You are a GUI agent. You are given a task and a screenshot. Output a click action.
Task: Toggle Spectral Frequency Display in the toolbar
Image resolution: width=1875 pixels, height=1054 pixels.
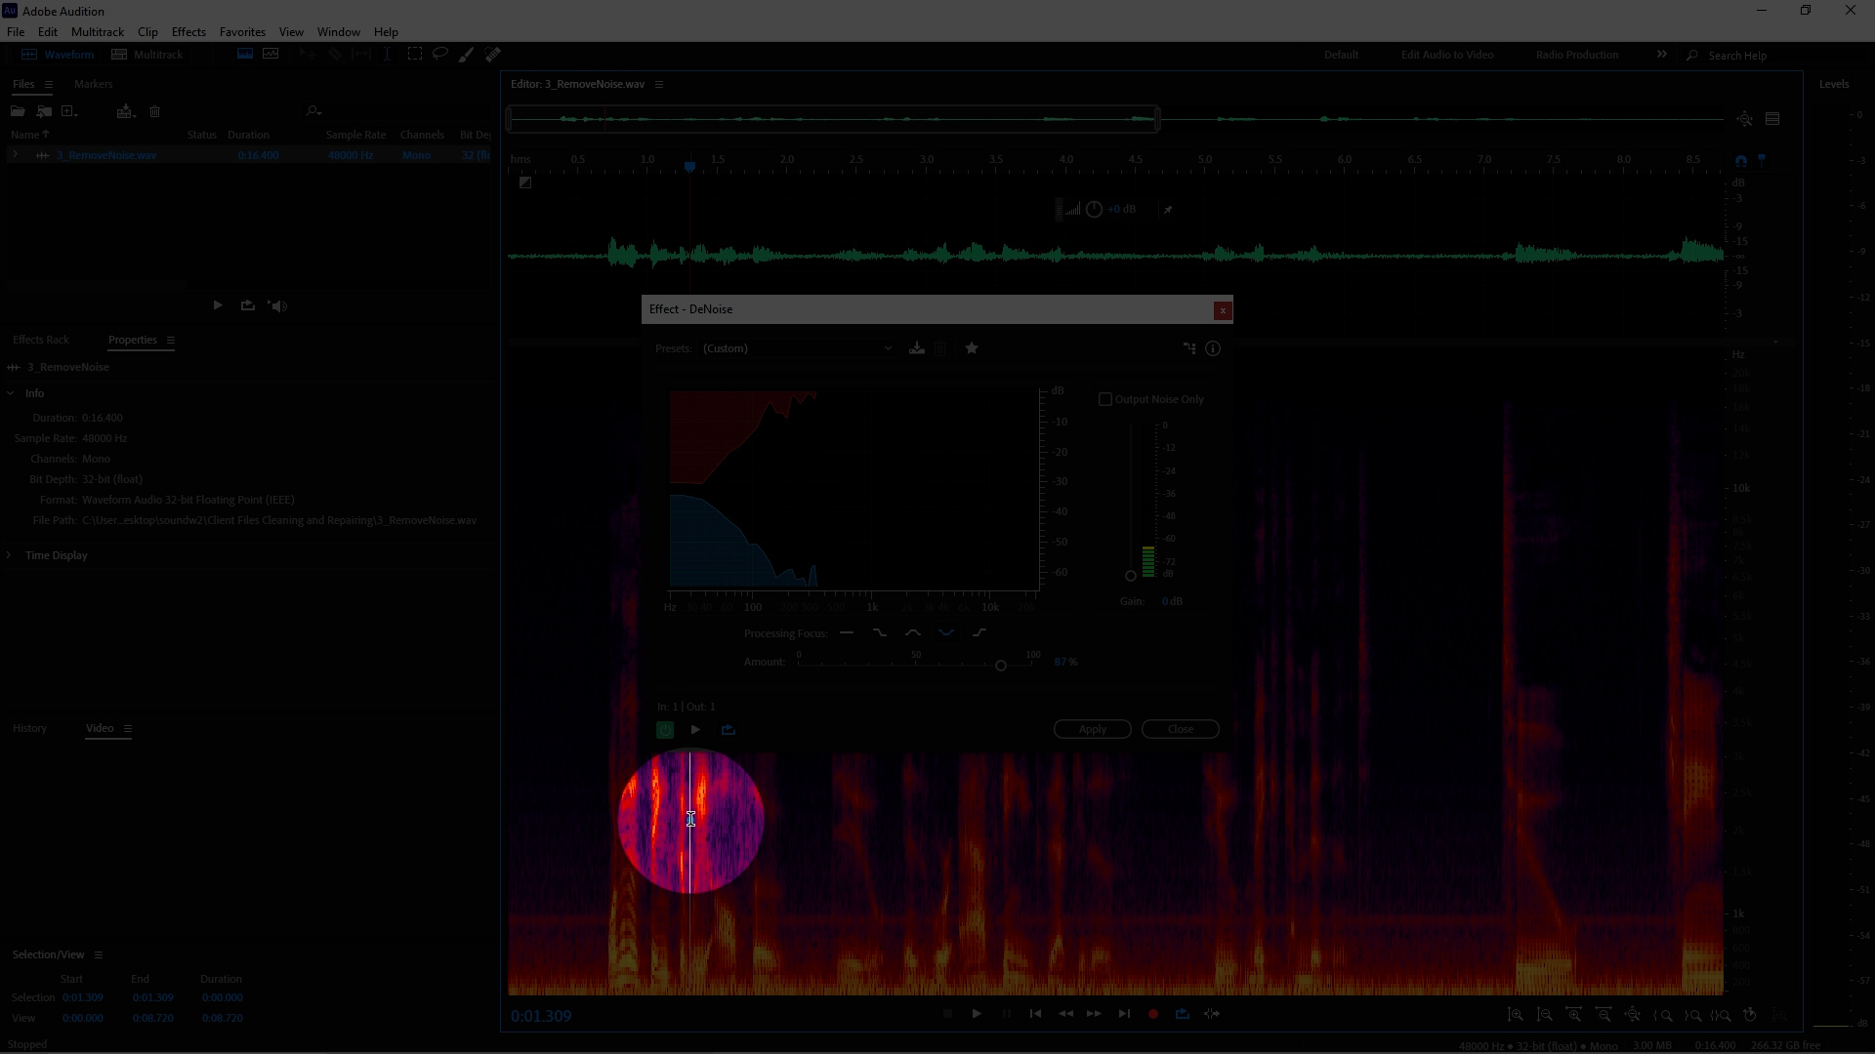(x=245, y=55)
